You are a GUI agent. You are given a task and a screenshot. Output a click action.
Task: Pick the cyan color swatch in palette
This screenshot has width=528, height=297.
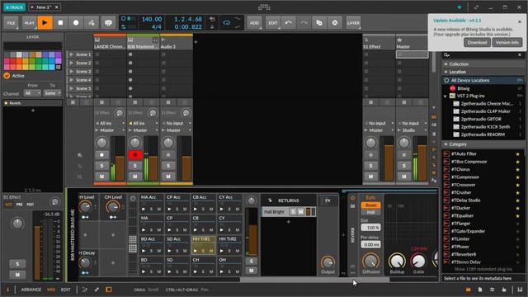coord(51,67)
